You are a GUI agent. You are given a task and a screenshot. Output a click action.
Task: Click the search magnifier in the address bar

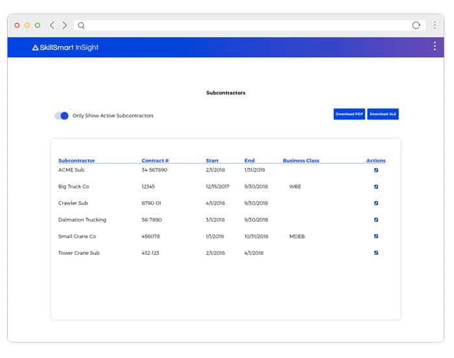tap(81, 25)
